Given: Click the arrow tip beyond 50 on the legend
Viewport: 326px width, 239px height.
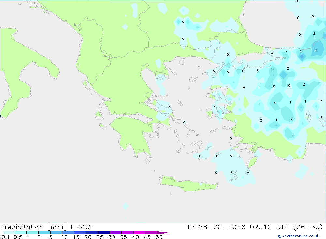Looking at the screenshot, I should 163,233.
